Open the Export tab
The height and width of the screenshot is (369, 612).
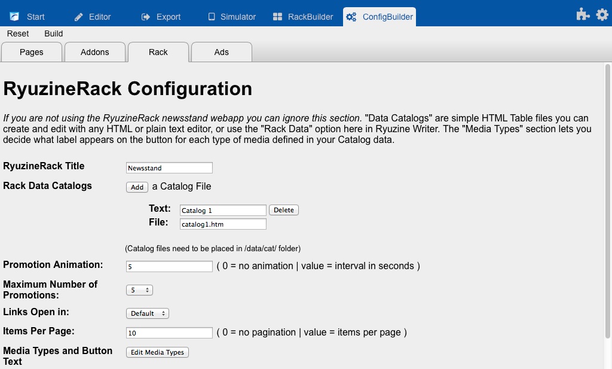[x=161, y=17]
